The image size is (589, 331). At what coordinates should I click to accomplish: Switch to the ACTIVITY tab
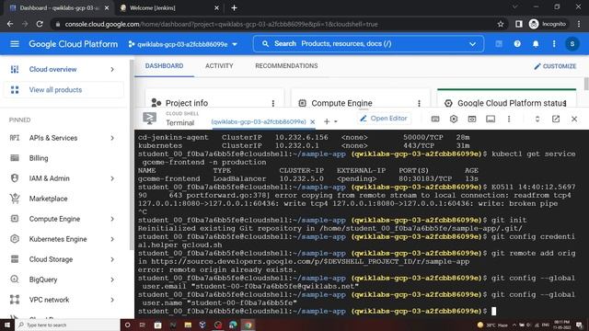[219, 65]
